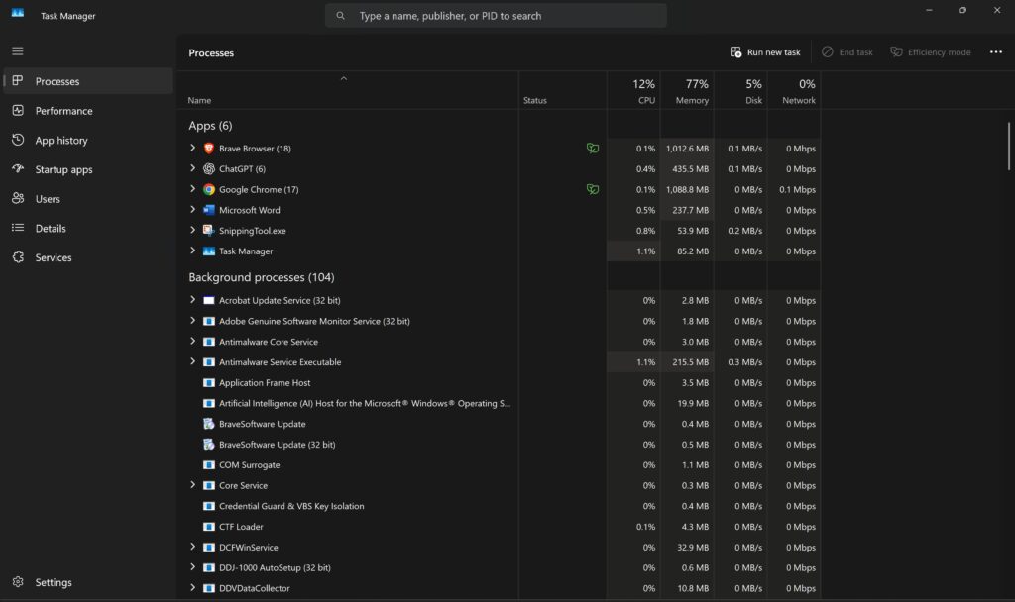
Task: Select the Artificial Intelligence (AI) Host row
Action: 499,404
